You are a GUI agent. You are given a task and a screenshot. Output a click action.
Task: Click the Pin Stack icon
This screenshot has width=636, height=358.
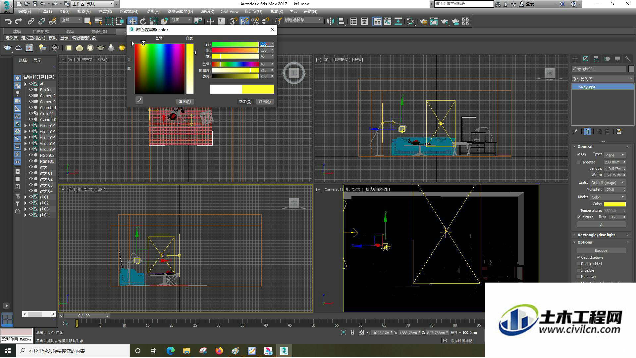coord(576,132)
